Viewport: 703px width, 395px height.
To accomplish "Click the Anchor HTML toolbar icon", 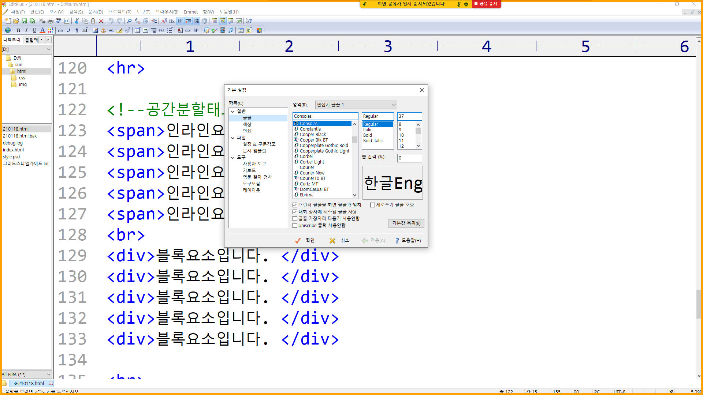I will (x=103, y=30).
